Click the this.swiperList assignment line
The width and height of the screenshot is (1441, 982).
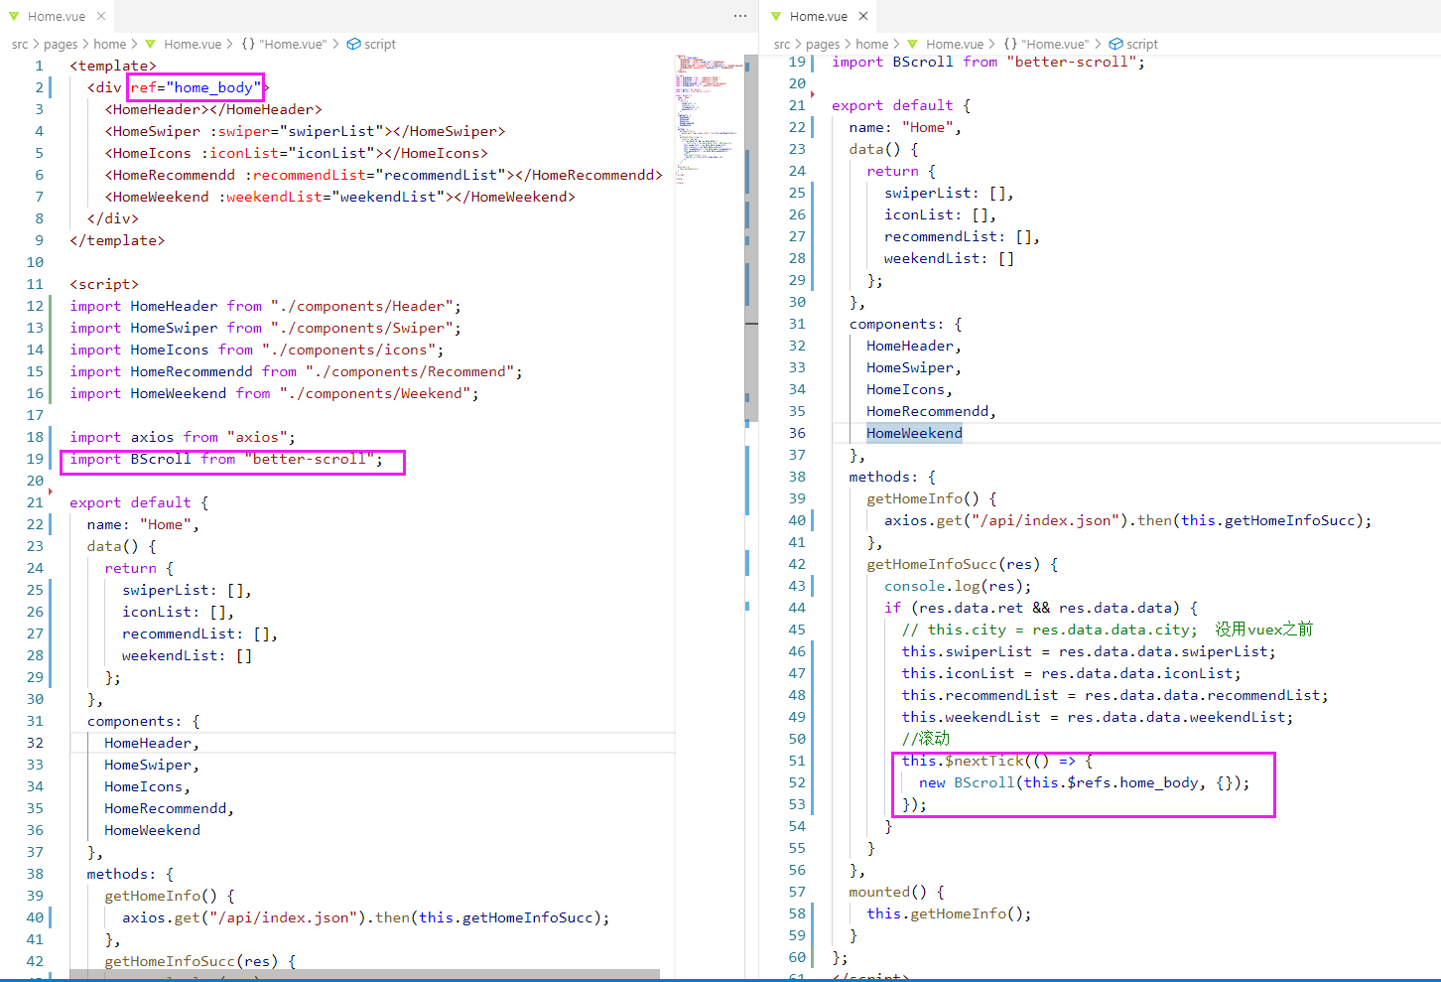click(x=1089, y=651)
